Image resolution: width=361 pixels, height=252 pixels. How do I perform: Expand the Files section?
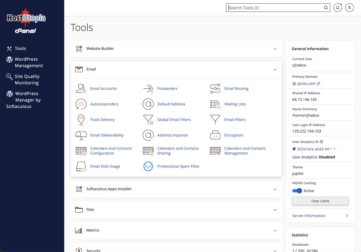click(x=275, y=210)
